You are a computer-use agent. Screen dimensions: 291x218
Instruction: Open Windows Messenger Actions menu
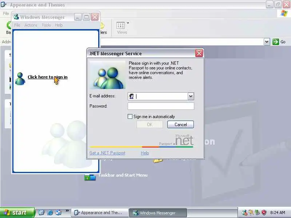31,25
